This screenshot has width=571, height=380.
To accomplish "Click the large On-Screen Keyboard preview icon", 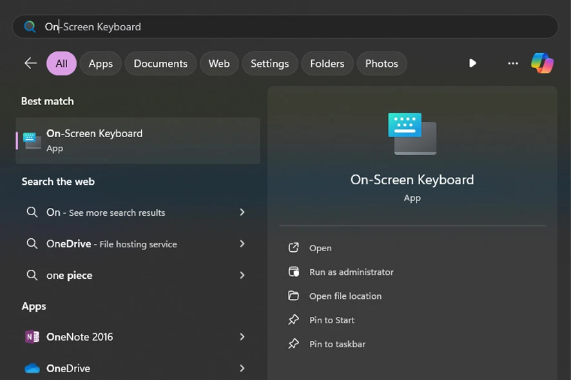I will 412,133.
